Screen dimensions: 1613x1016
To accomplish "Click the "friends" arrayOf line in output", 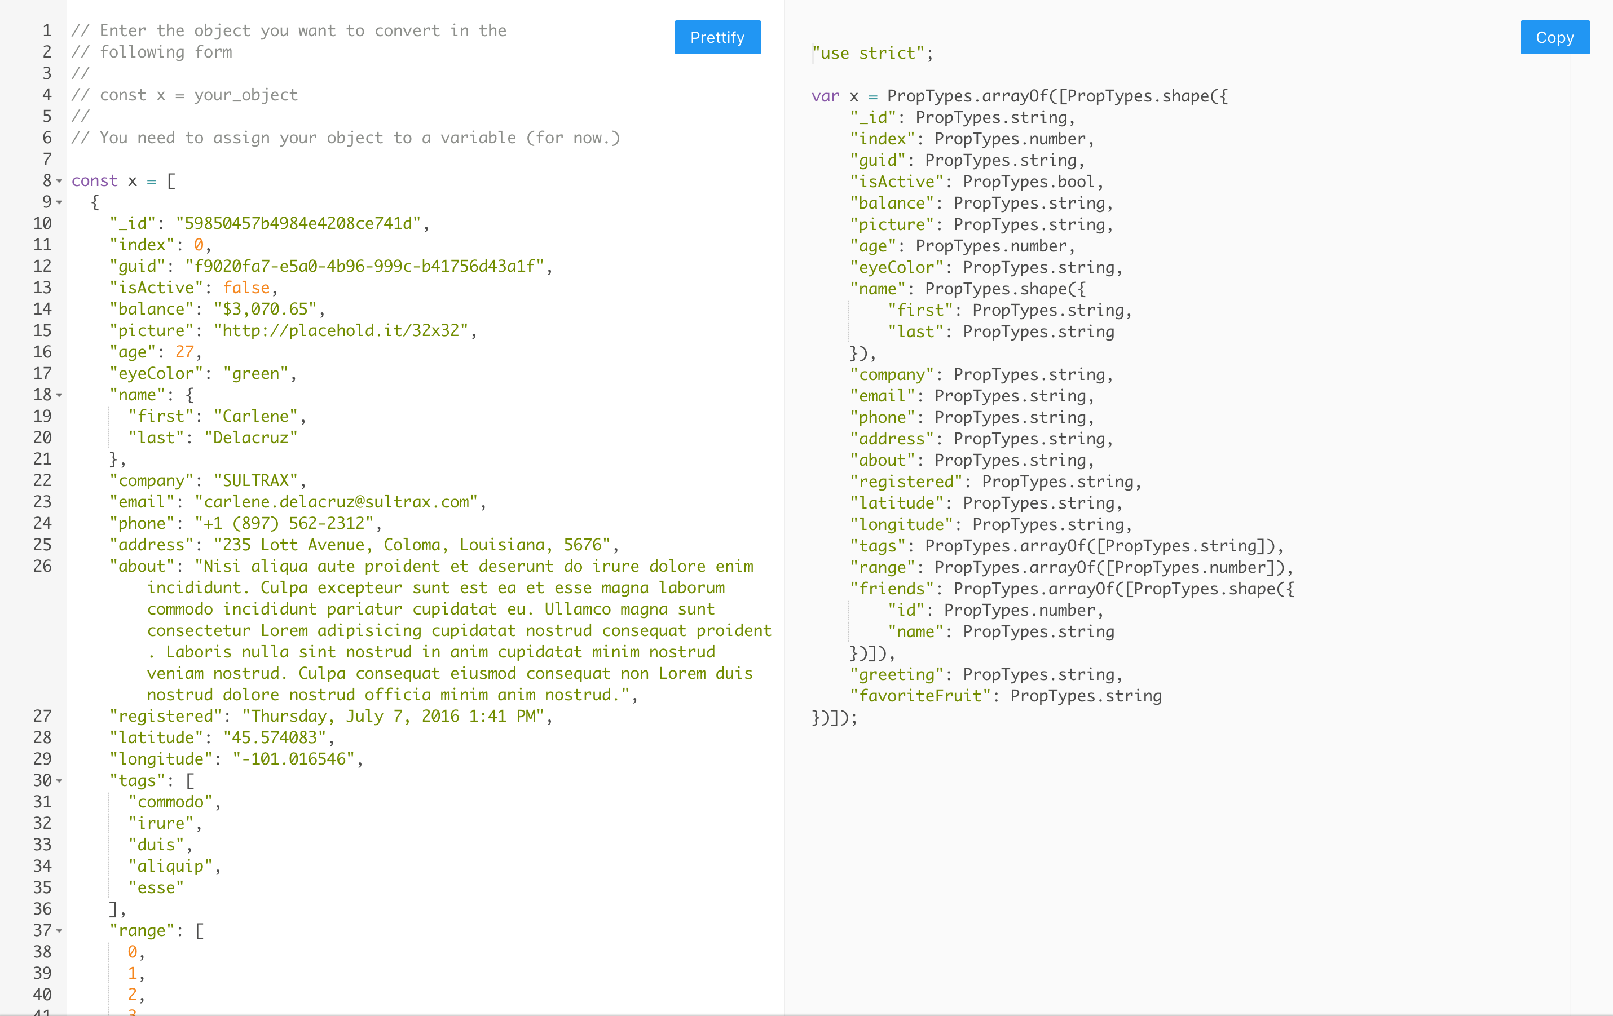I will [1072, 589].
